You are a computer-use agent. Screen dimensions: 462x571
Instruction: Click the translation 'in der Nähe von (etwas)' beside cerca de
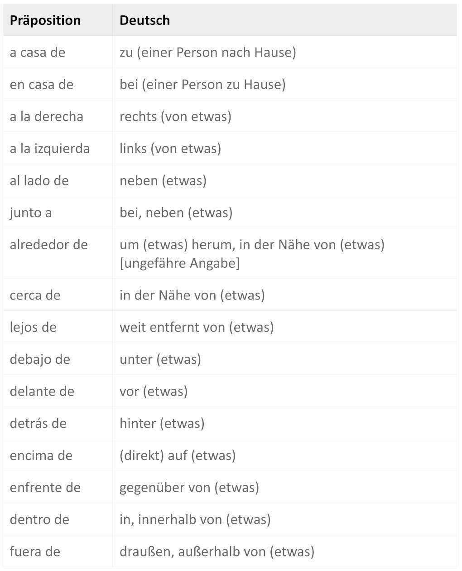pos(192,295)
